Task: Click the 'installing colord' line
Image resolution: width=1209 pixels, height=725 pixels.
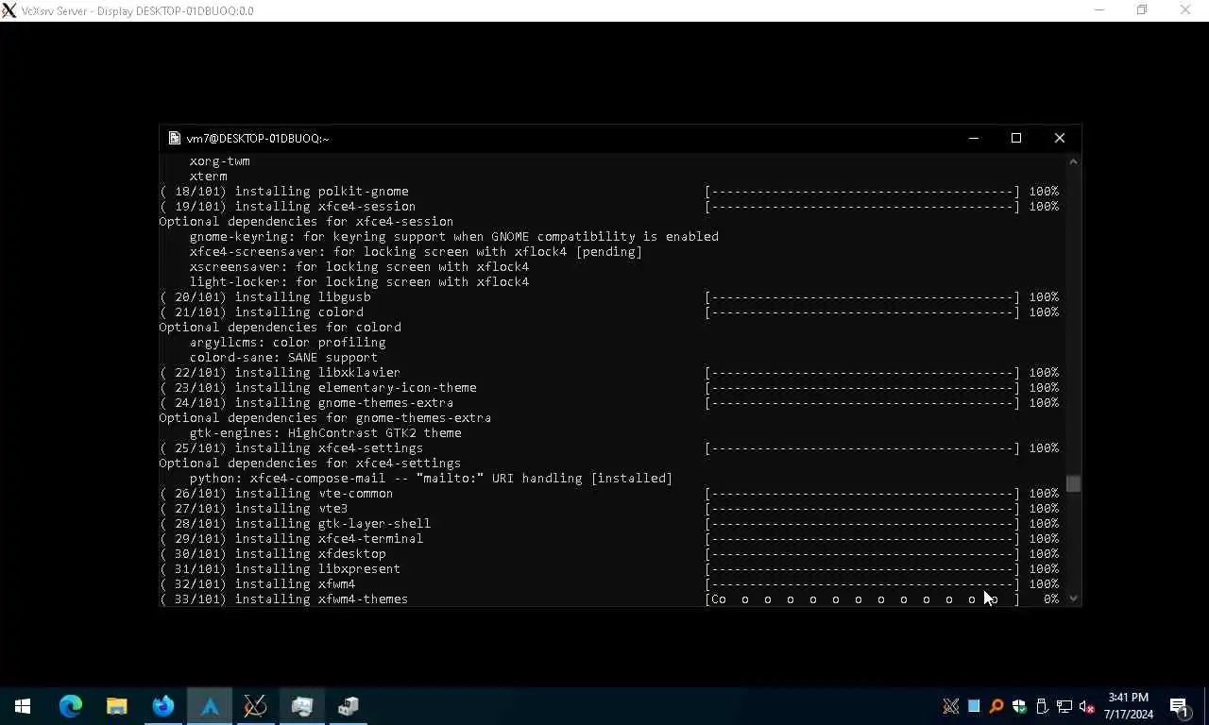Action: tap(261, 312)
